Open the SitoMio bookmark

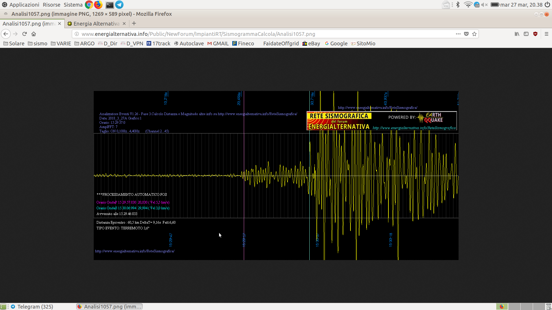(363, 43)
